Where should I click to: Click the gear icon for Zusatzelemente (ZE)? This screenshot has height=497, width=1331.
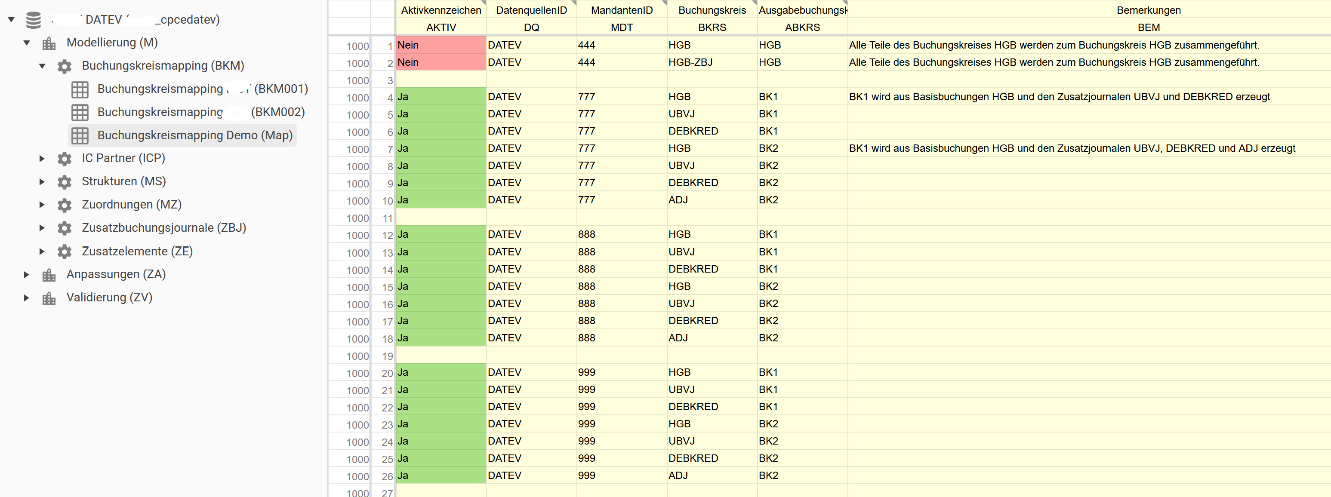(x=65, y=252)
